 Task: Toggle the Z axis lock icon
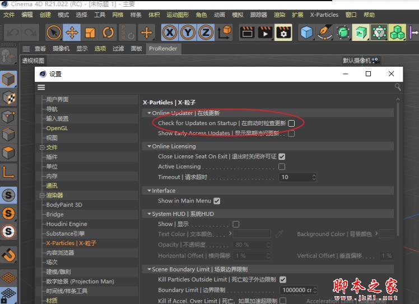click(x=206, y=33)
